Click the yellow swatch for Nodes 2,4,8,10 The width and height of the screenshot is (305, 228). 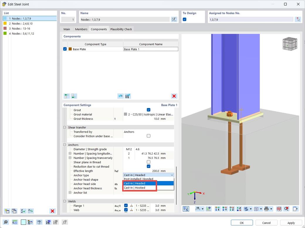coord(5,23)
